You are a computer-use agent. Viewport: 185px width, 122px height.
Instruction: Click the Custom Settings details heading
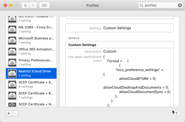[x=82, y=45]
